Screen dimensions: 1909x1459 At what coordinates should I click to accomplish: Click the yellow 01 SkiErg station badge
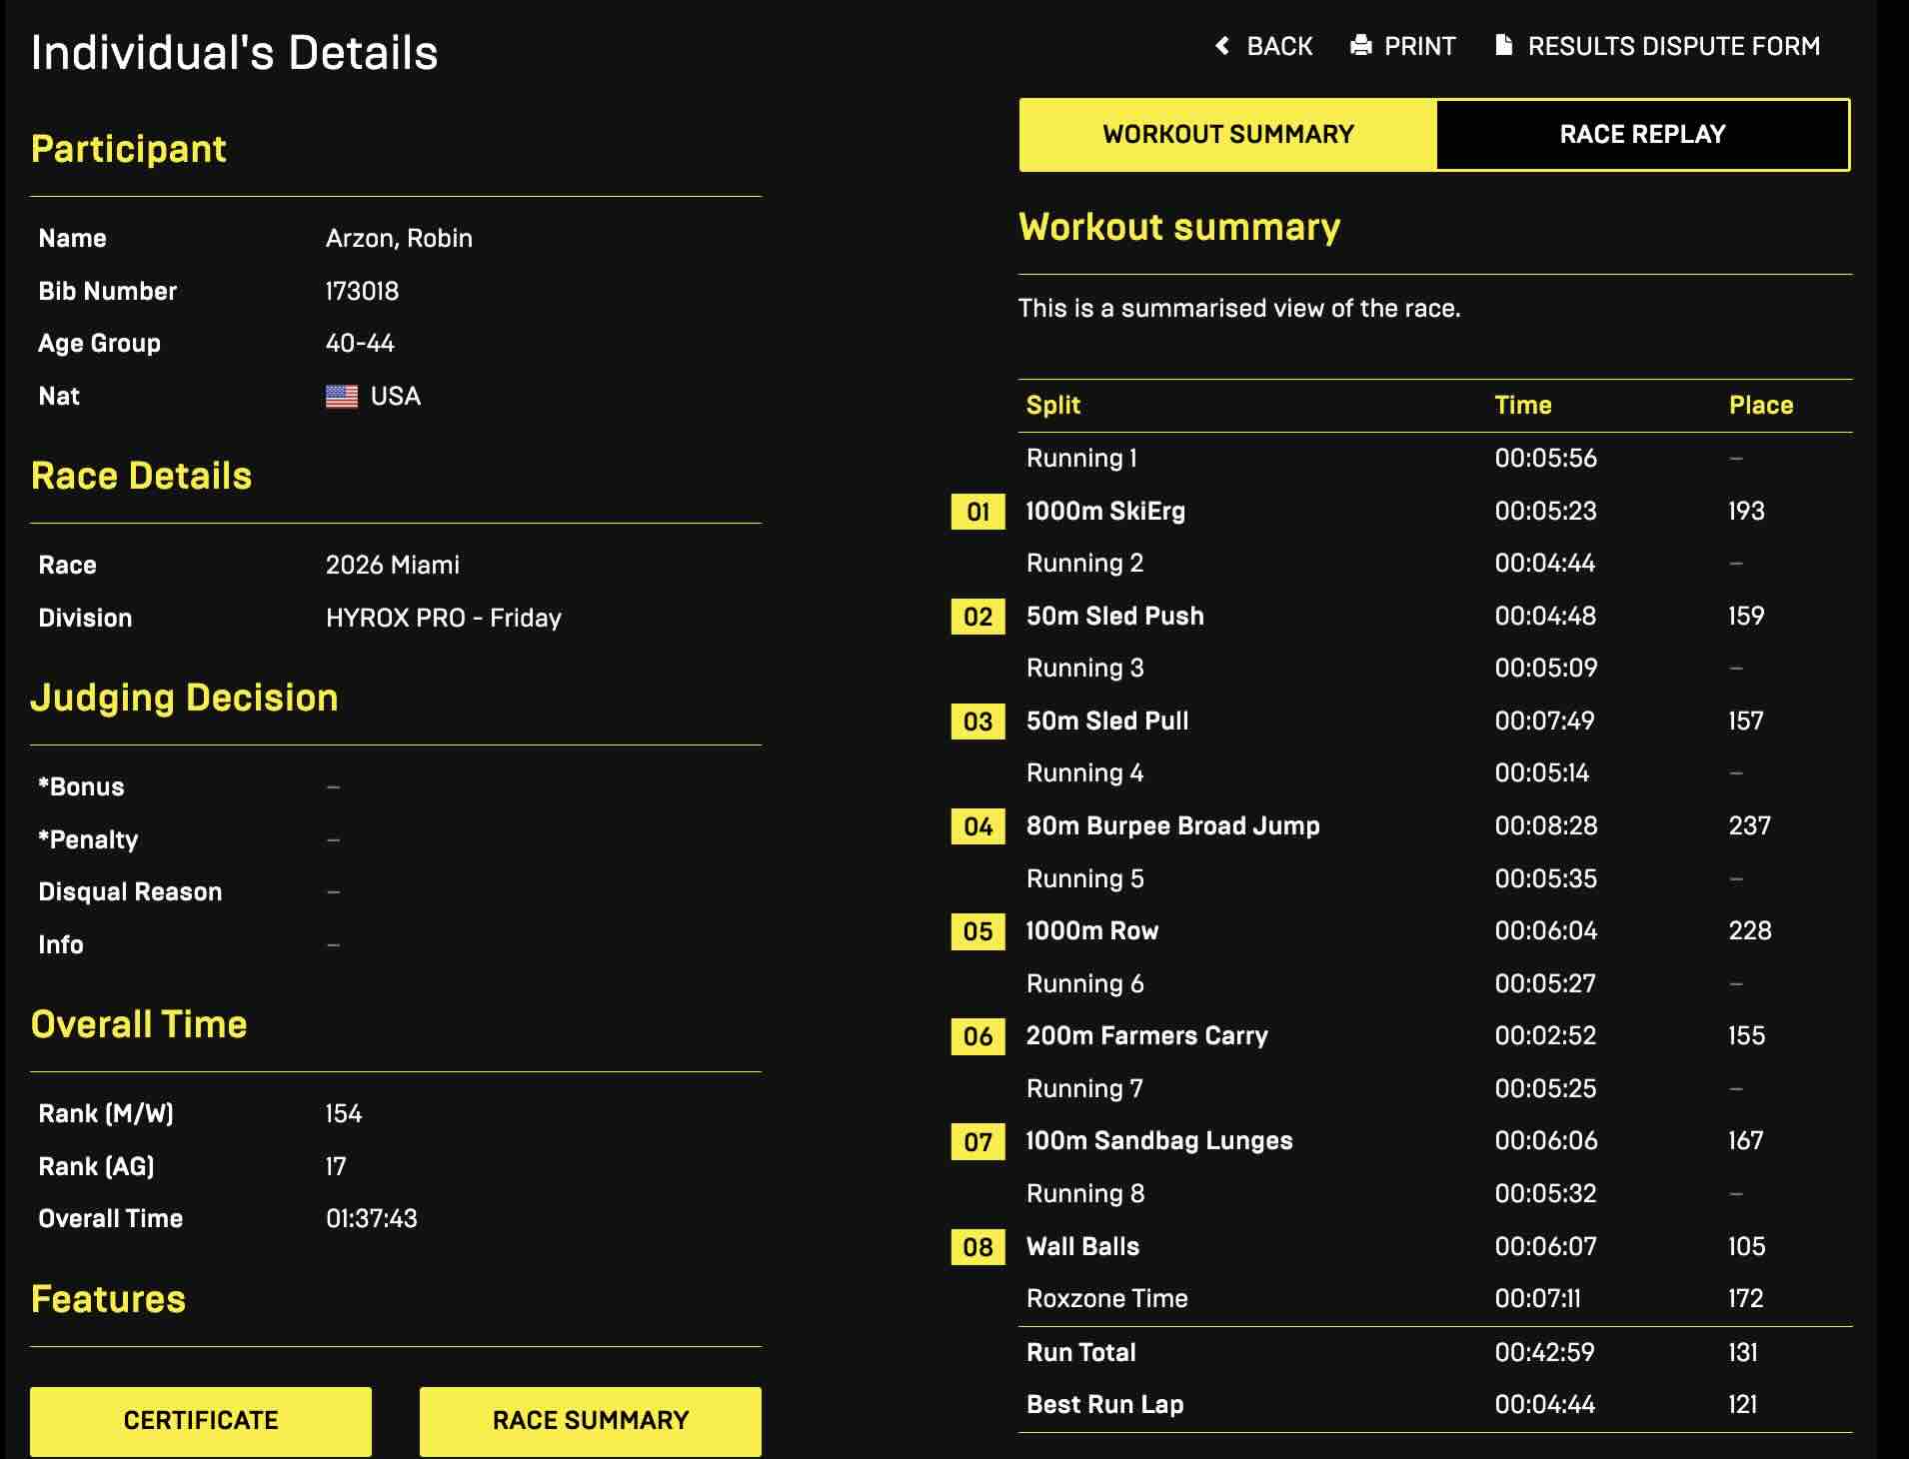977,512
